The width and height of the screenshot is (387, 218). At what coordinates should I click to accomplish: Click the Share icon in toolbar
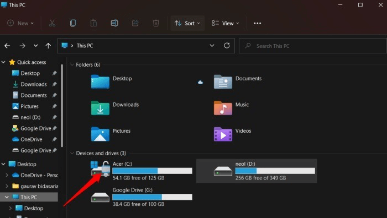tap(135, 23)
